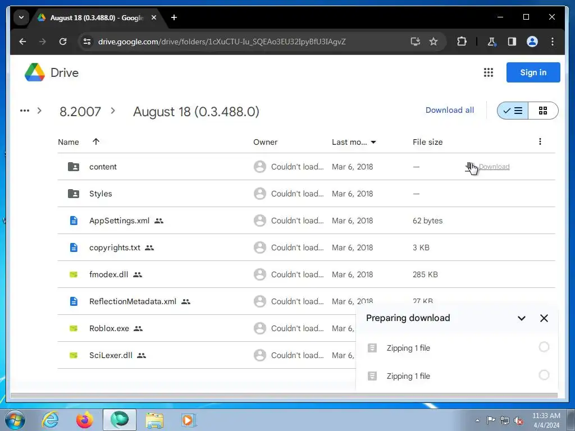Screen dimensions: 575x431
Task: Open August 18 (0.3.488.0) breadcrumb
Action: (x=196, y=112)
